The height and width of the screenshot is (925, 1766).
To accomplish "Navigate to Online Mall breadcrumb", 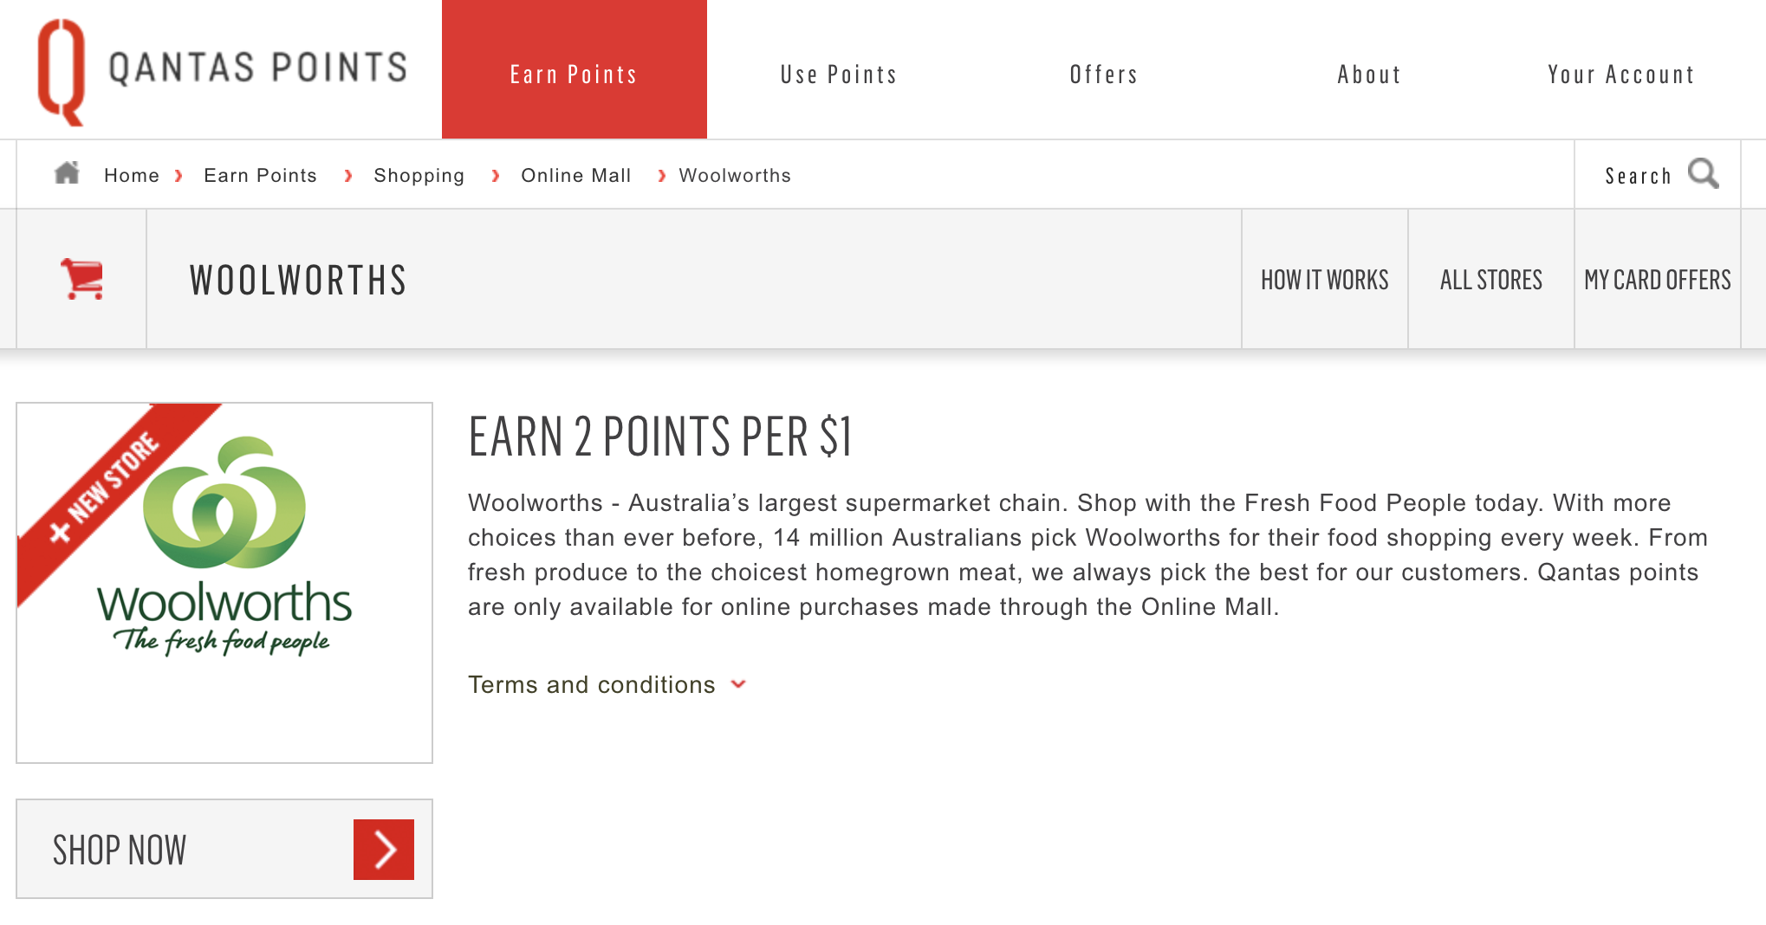I will point(575,176).
